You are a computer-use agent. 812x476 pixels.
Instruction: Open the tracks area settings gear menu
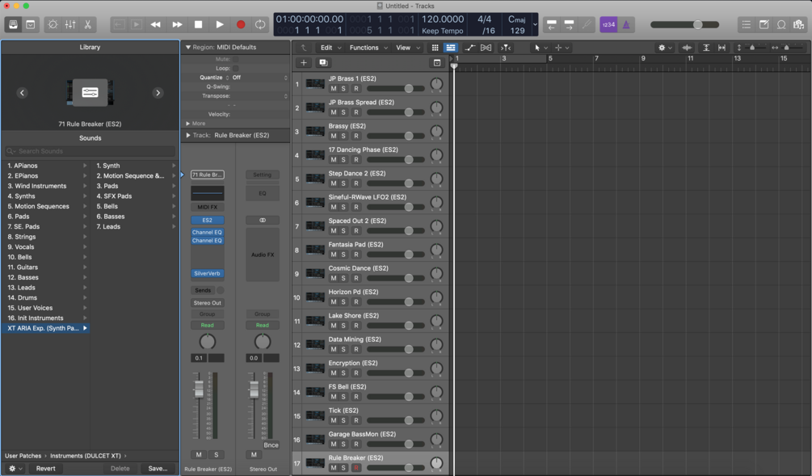point(664,48)
